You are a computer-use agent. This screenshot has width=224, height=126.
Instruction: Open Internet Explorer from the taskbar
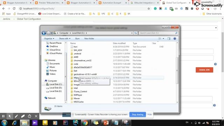click(x=14, y=123)
